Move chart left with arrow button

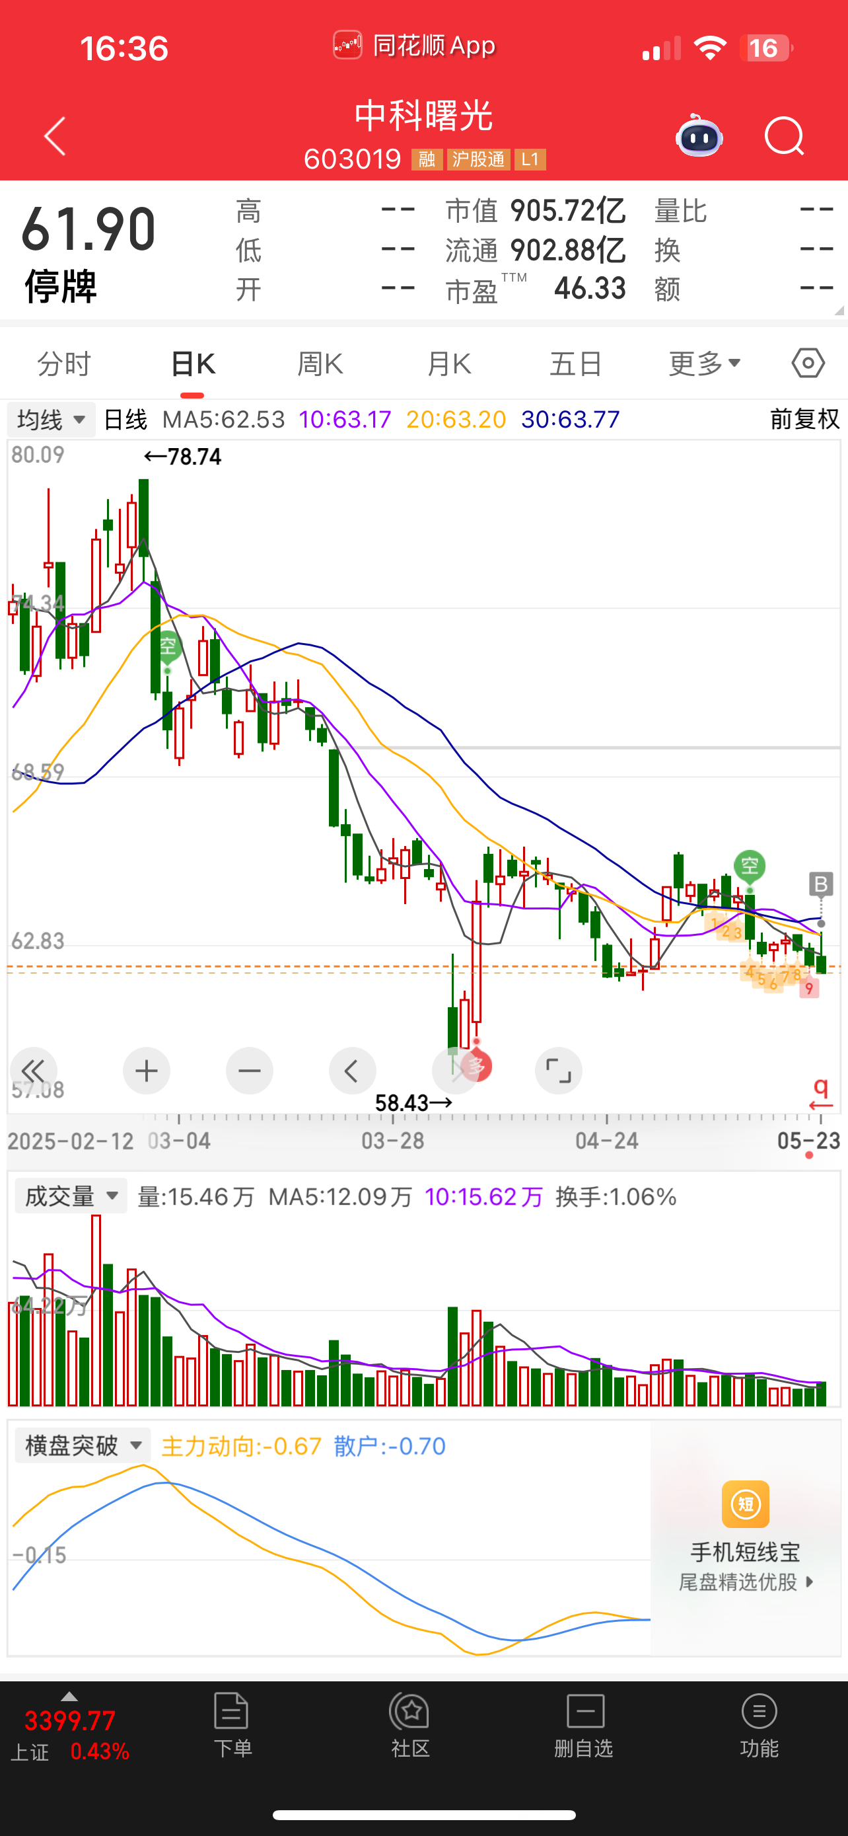353,1071
